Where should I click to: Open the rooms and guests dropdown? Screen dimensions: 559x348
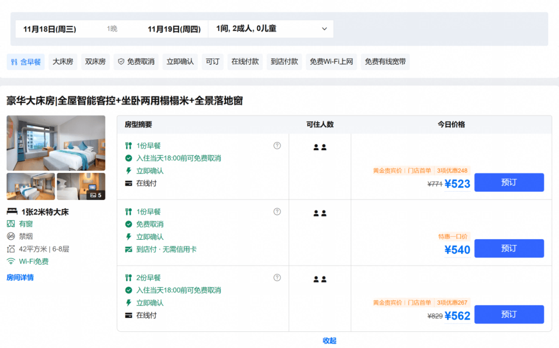(271, 29)
